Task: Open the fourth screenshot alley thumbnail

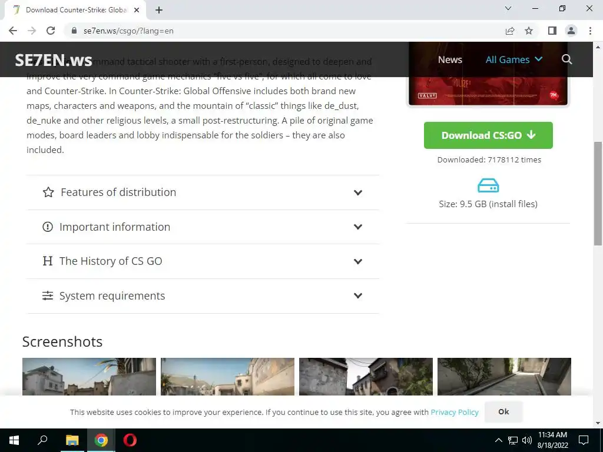Action: pos(504,377)
